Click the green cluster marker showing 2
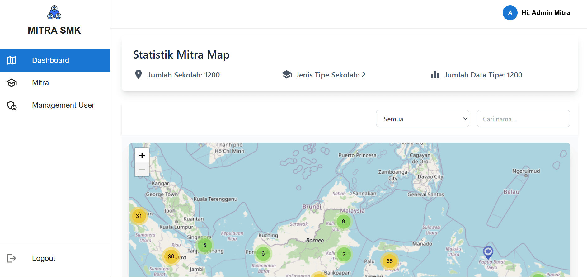Viewport: 587px width, 277px height. 344,254
